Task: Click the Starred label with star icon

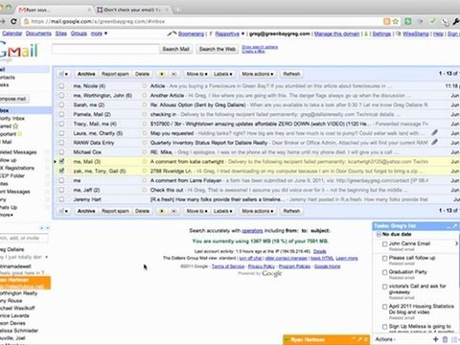Action: click(x=9, y=126)
